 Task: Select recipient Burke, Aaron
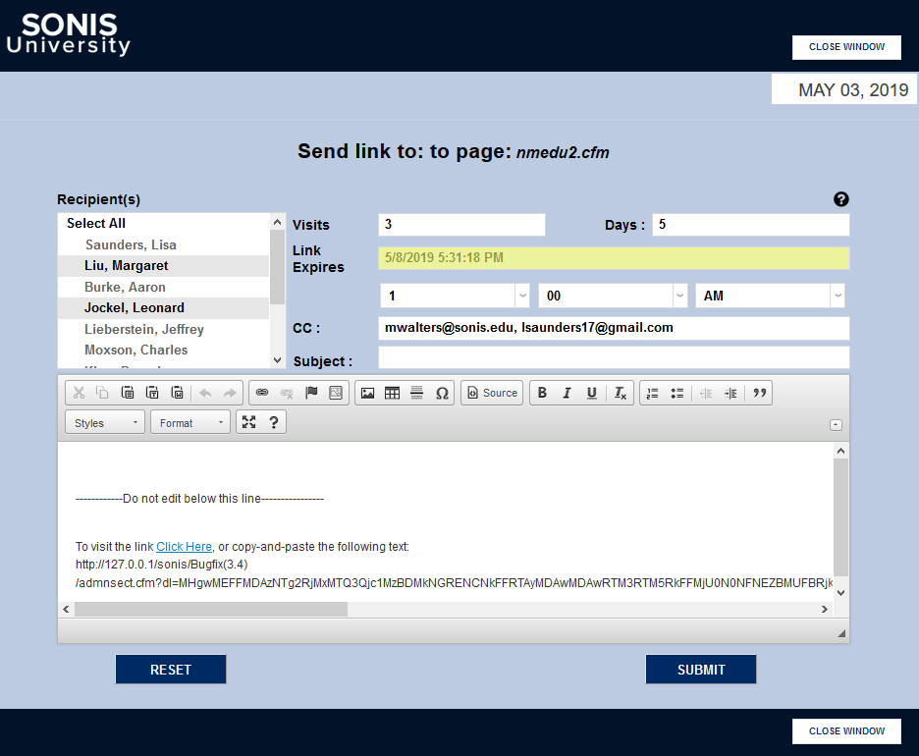(125, 287)
